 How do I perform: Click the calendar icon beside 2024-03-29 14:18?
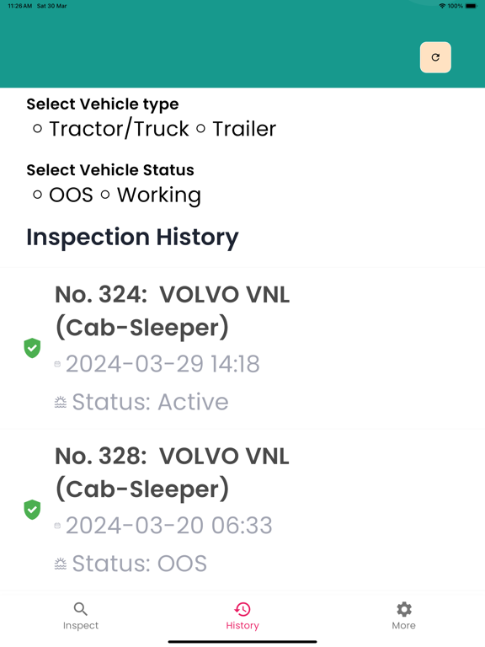[x=58, y=364]
